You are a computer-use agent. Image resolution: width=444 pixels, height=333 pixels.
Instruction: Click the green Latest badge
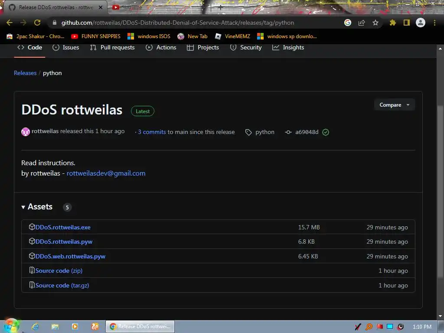[x=143, y=111]
